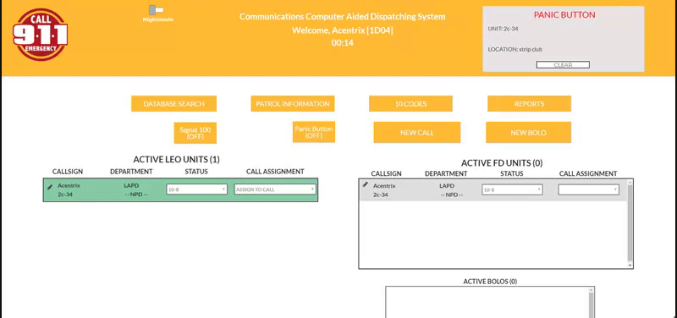
Task: Click 'Acentrix' callsign in FD units row
Action: click(x=384, y=186)
